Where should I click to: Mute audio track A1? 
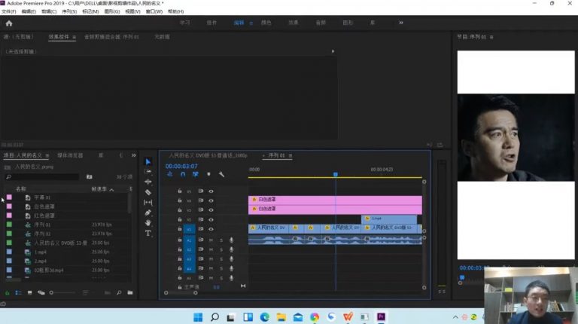pos(211,240)
